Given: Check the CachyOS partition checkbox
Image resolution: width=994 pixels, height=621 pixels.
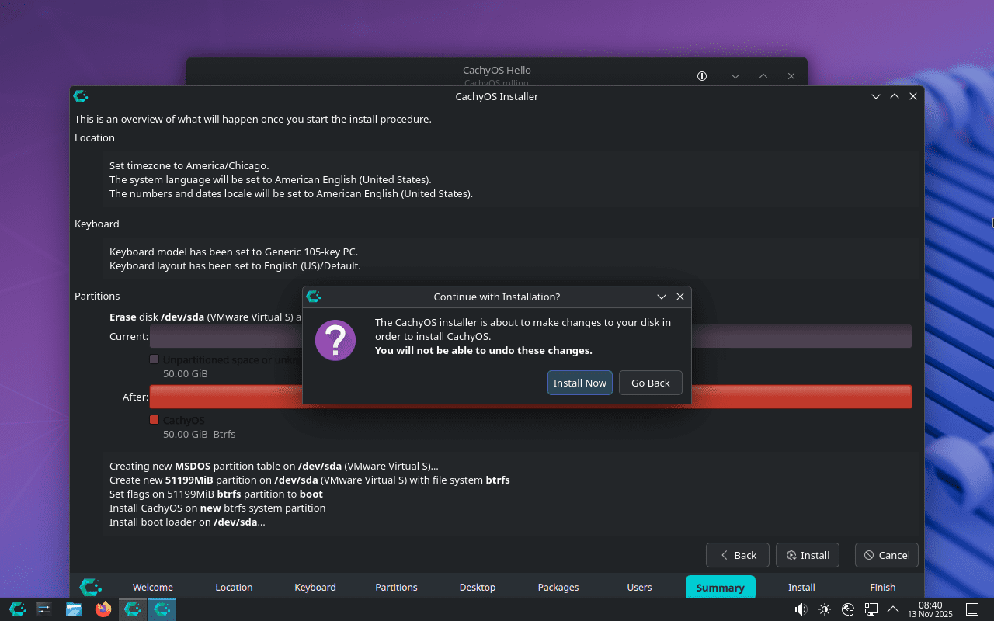Looking at the screenshot, I should (154, 419).
